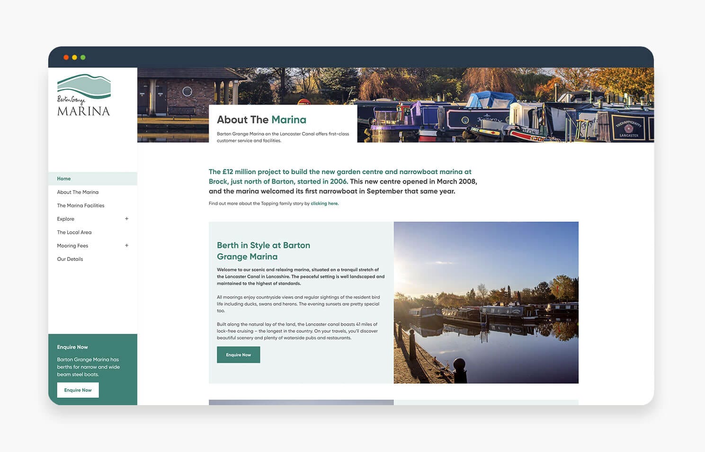Click the 'Berth in Style at Barton Grange Marina' heading
705x452 pixels.
click(x=264, y=251)
